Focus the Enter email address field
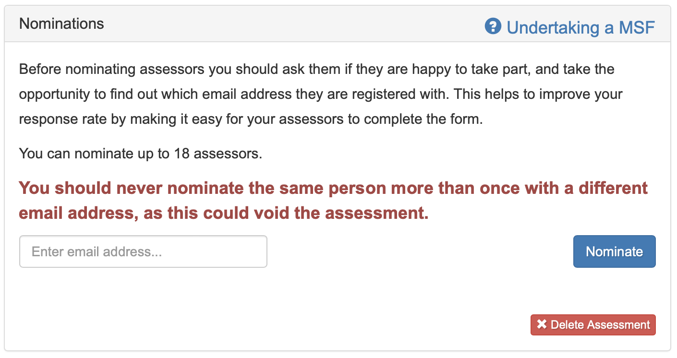This screenshot has height=358, width=677. pyautogui.click(x=143, y=251)
